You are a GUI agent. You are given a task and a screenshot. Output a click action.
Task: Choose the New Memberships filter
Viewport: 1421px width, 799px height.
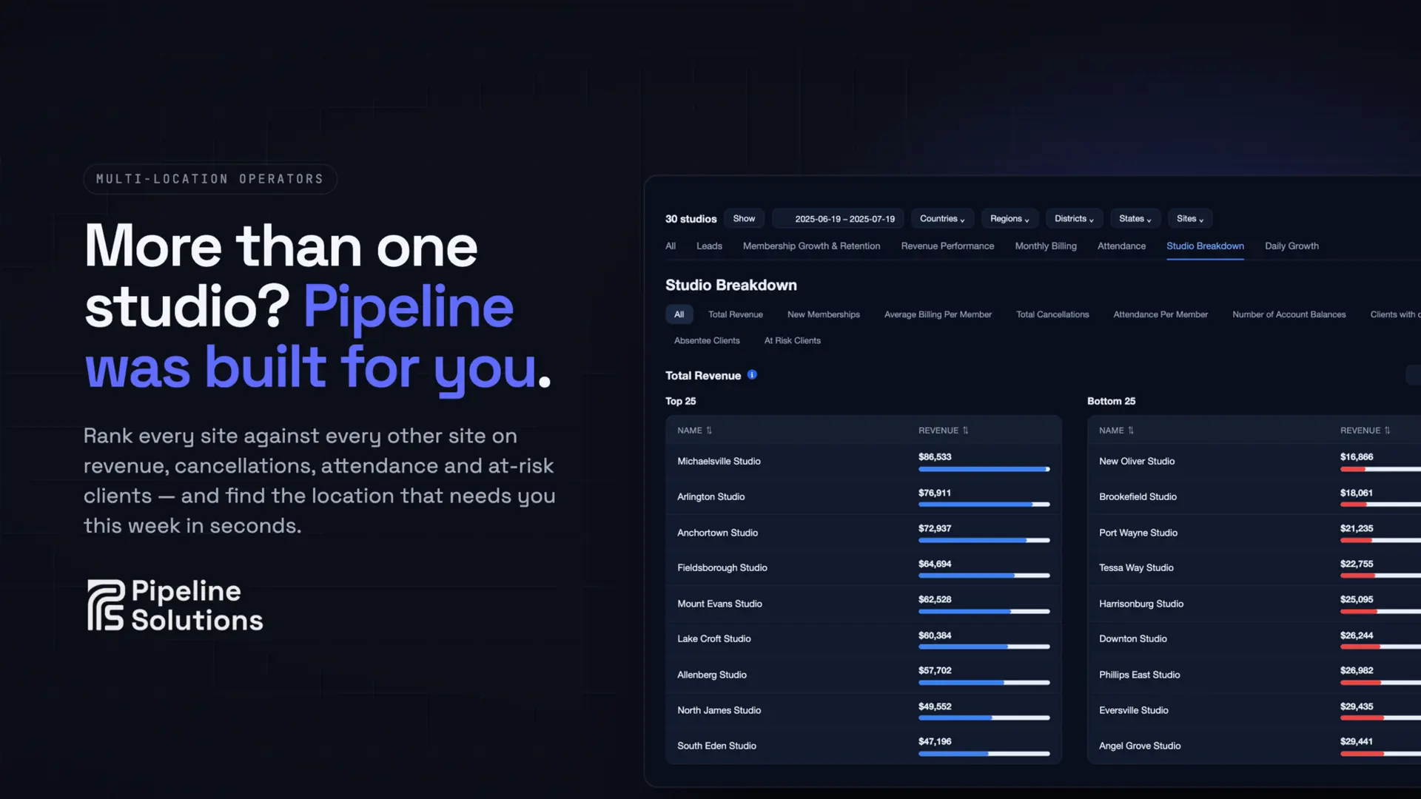point(824,314)
